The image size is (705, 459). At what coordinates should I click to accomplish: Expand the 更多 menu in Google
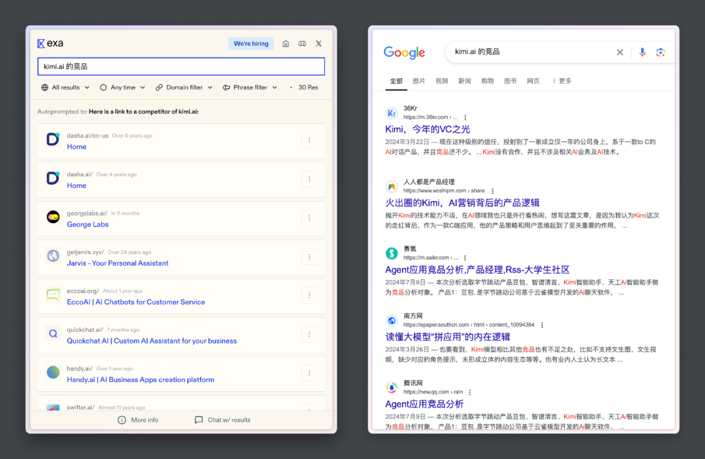(561, 81)
